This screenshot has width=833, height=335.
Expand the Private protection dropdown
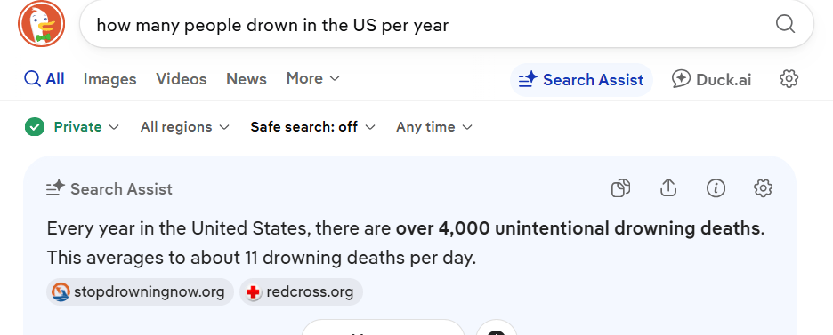72,127
